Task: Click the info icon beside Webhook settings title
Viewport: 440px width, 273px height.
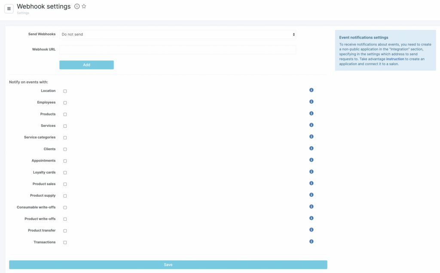Action: pyautogui.click(x=77, y=6)
